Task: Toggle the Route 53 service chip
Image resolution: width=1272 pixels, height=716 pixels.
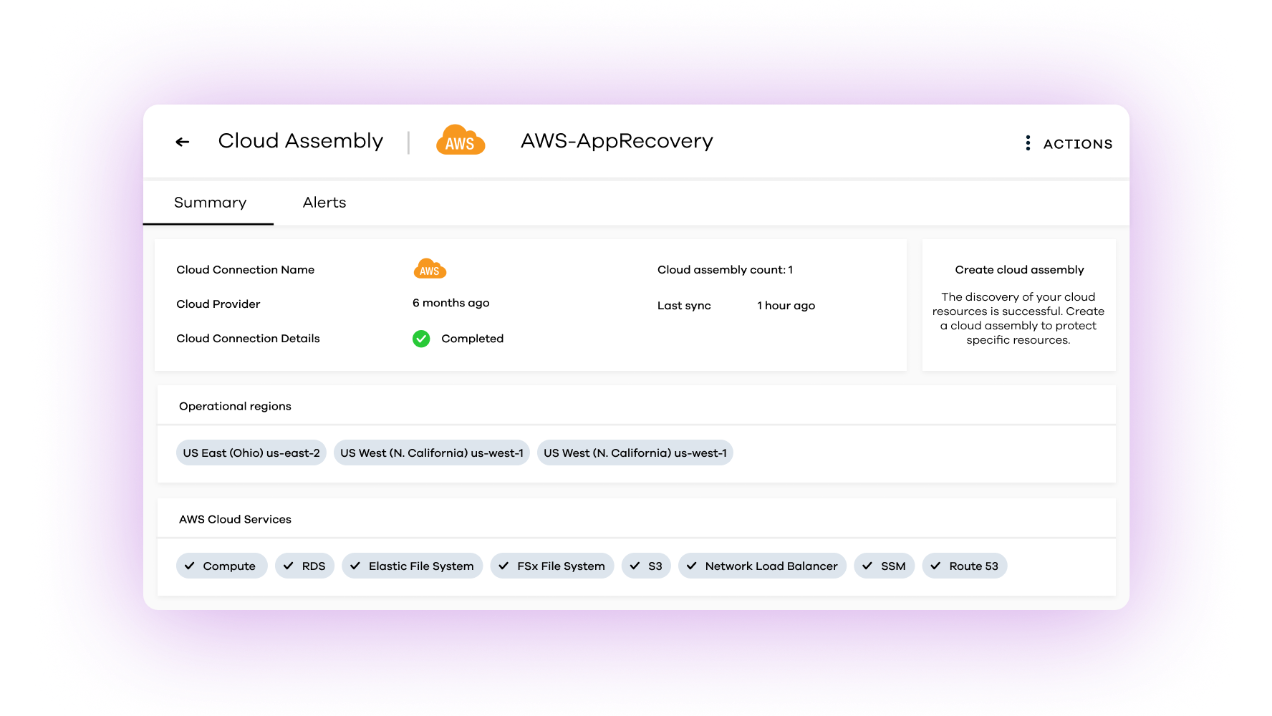Action: [965, 566]
